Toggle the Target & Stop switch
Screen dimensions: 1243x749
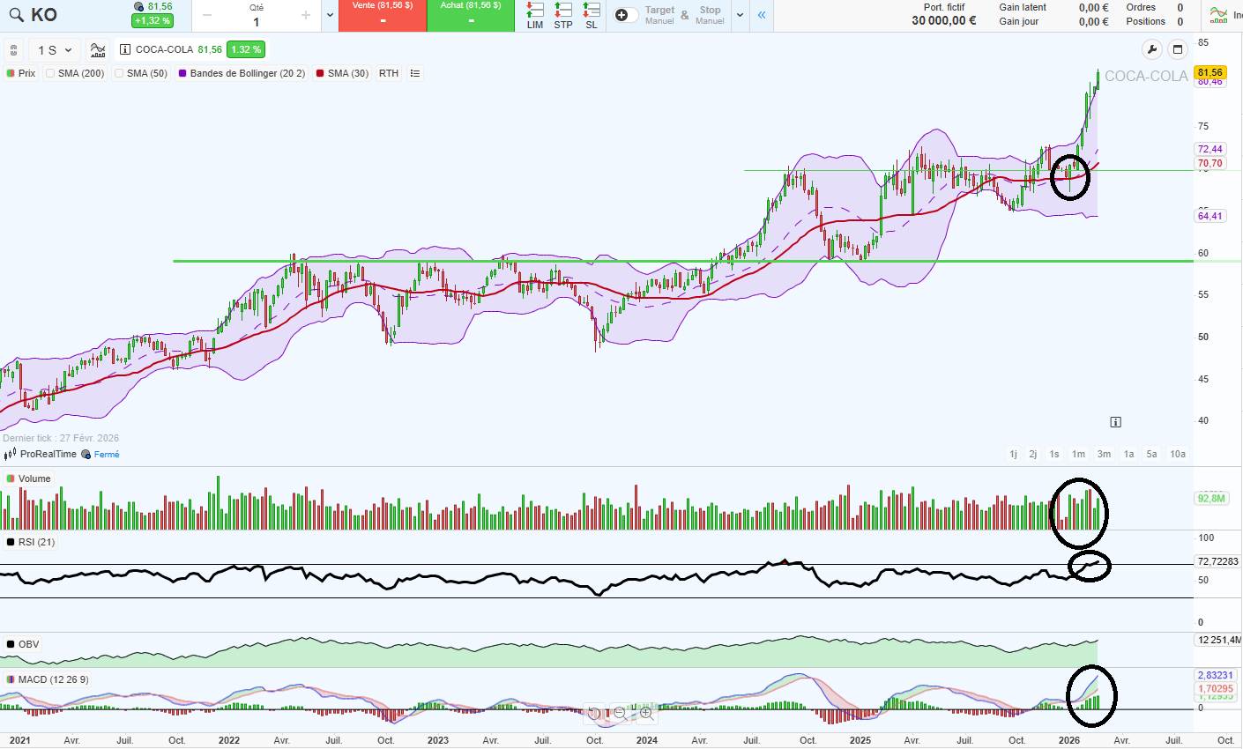pos(626,15)
